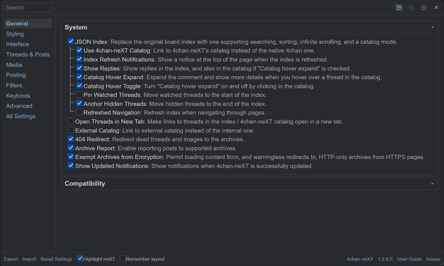
Task: Switch to Keybinds tab
Action: [x=18, y=96]
